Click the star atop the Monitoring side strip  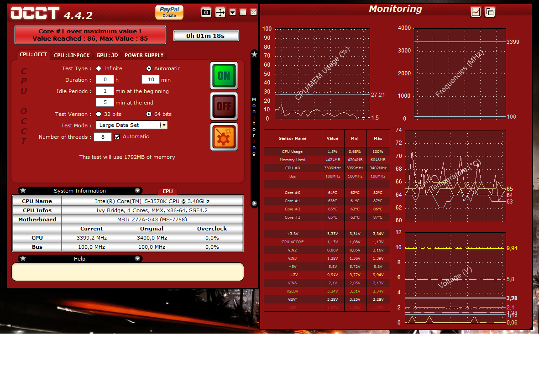point(254,54)
